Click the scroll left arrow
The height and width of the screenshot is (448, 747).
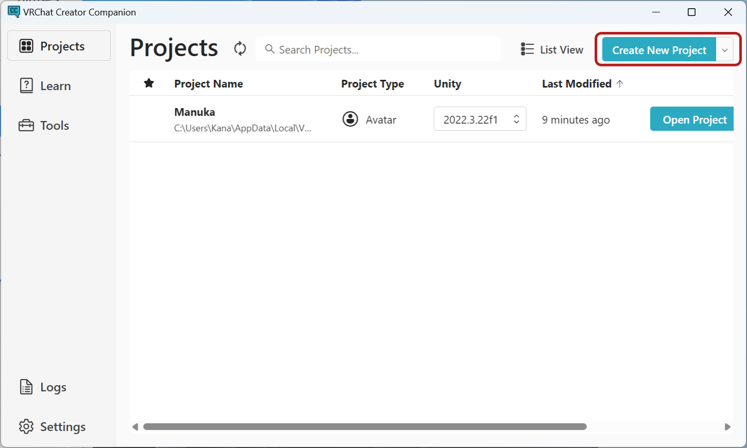point(135,426)
